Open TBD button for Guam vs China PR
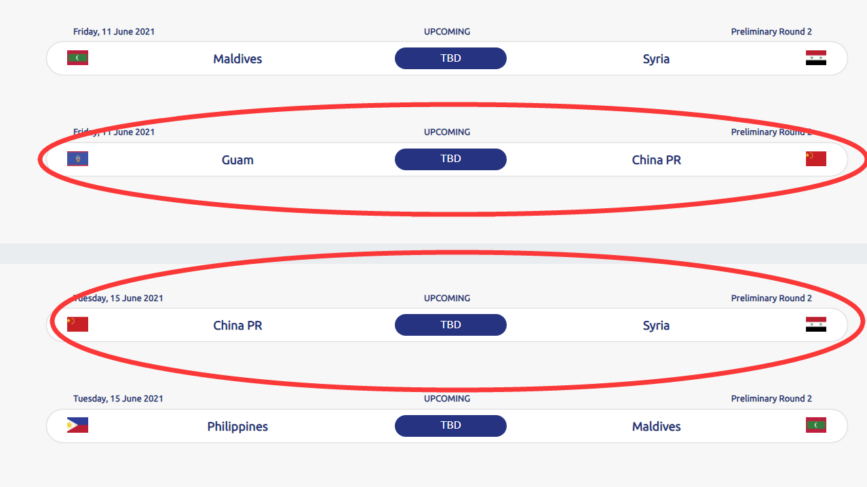The width and height of the screenshot is (867, 487). (450, 159)
